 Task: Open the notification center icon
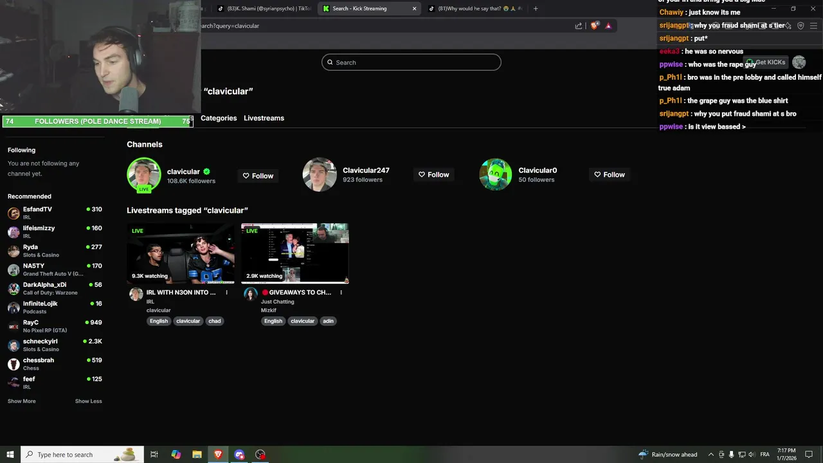[809, 455]
